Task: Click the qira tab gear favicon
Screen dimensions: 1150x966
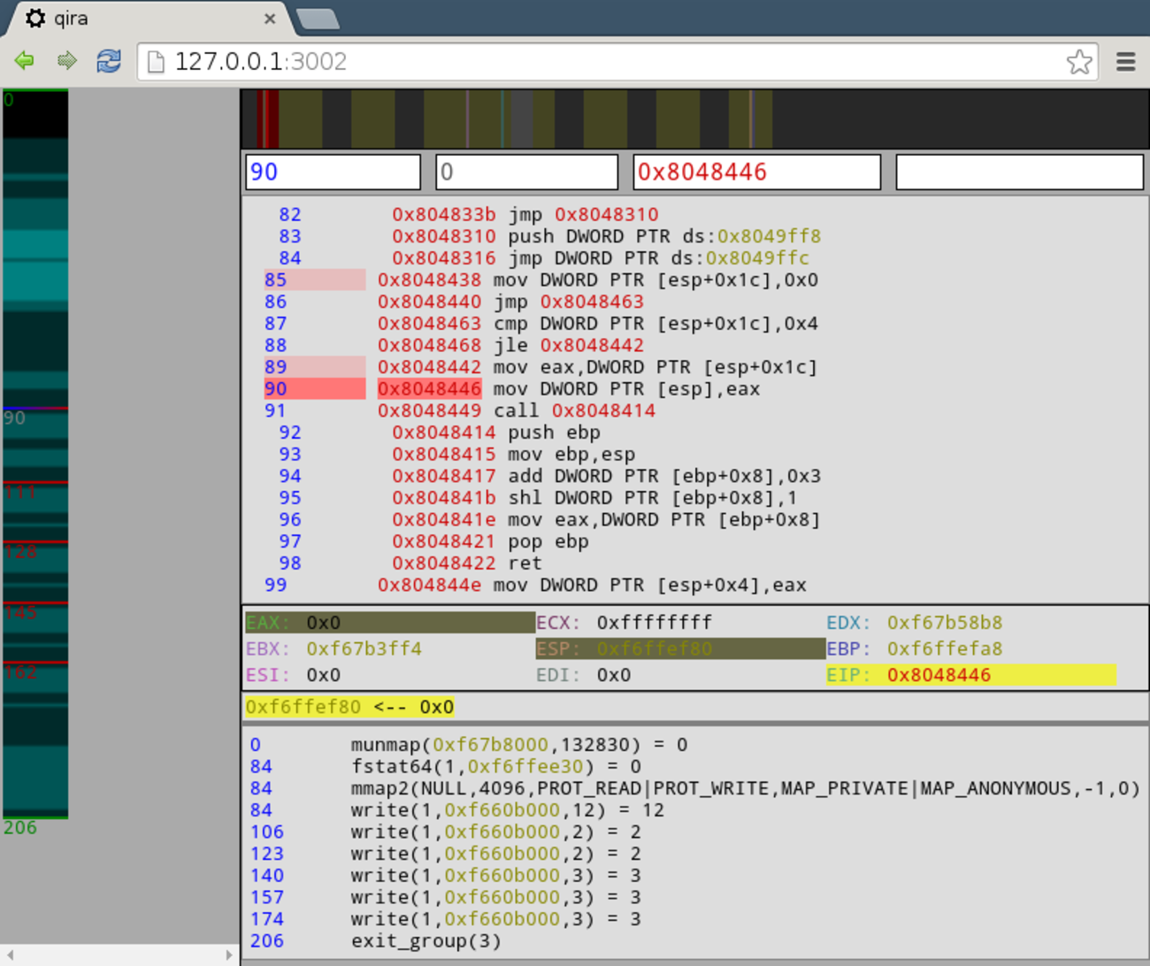Action: click(x=35, y=19)
